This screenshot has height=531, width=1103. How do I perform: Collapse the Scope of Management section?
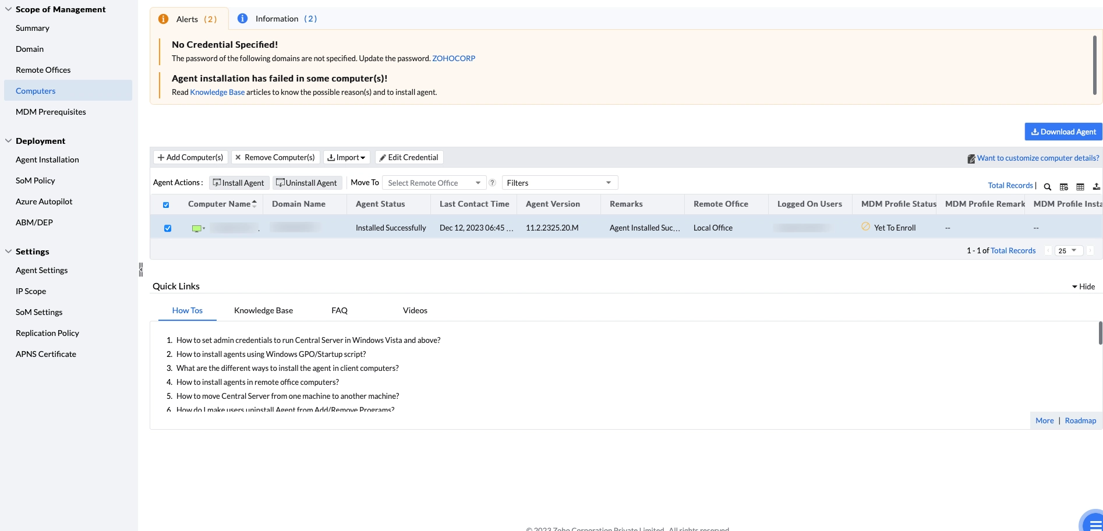point(8,9)
